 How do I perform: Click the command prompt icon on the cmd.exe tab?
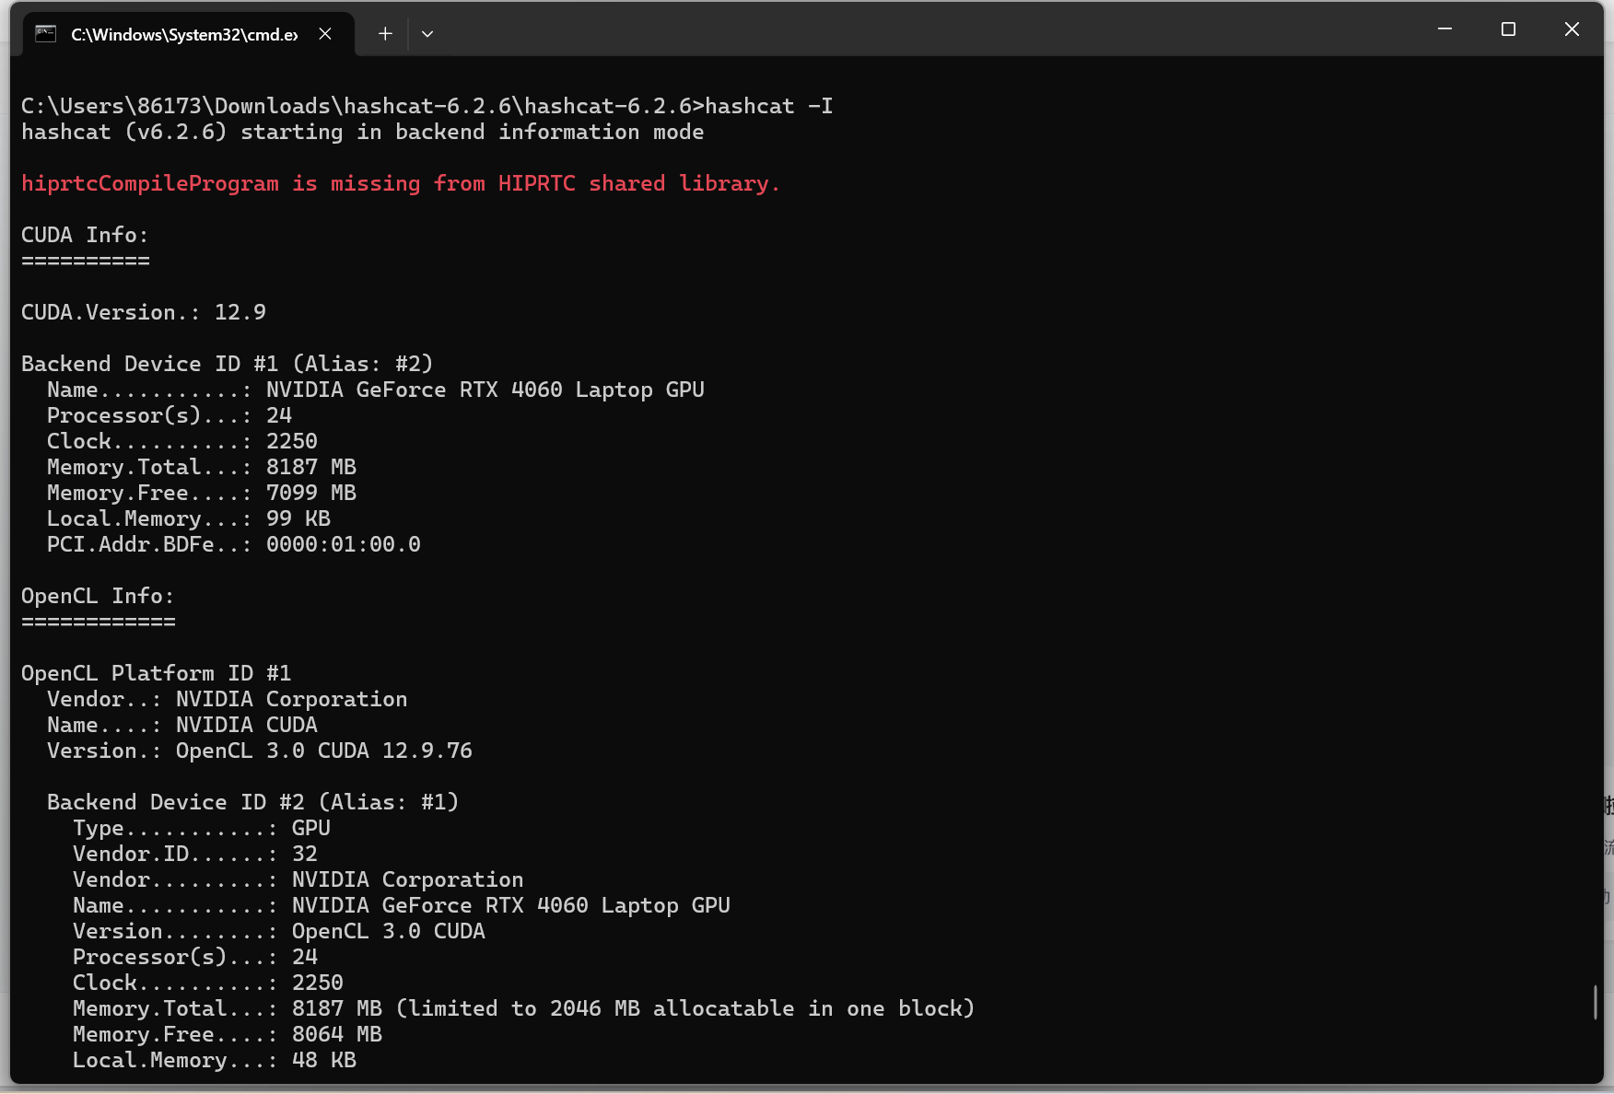(x=46, y=33)
